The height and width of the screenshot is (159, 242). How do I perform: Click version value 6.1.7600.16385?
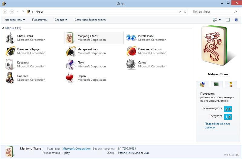coord(127,148)
